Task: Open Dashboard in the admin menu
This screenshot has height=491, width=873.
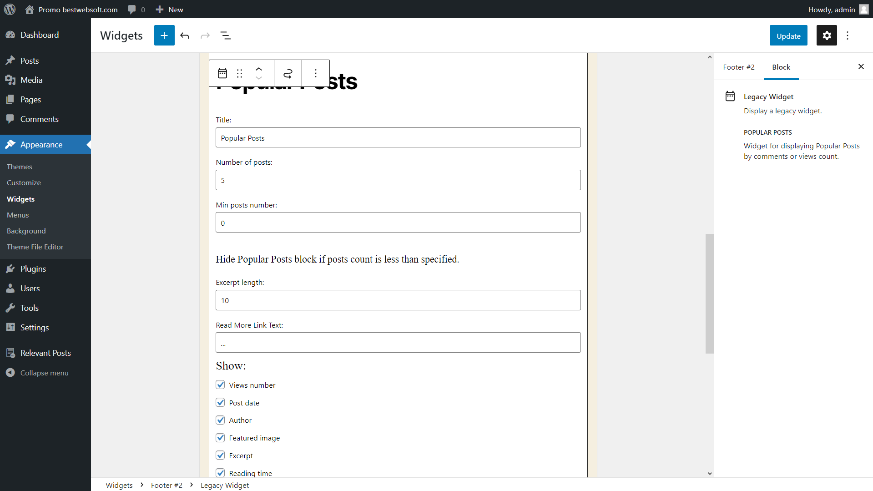Action: [45, 35]
